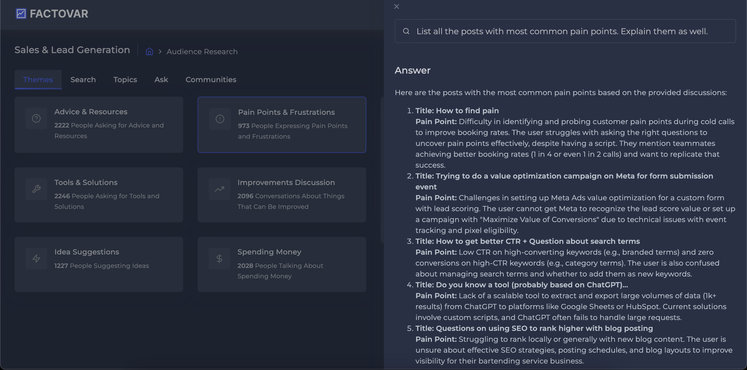Click the magnifier icon in the question field
This screenshot has height=370, width=747.
coord(406,31)
